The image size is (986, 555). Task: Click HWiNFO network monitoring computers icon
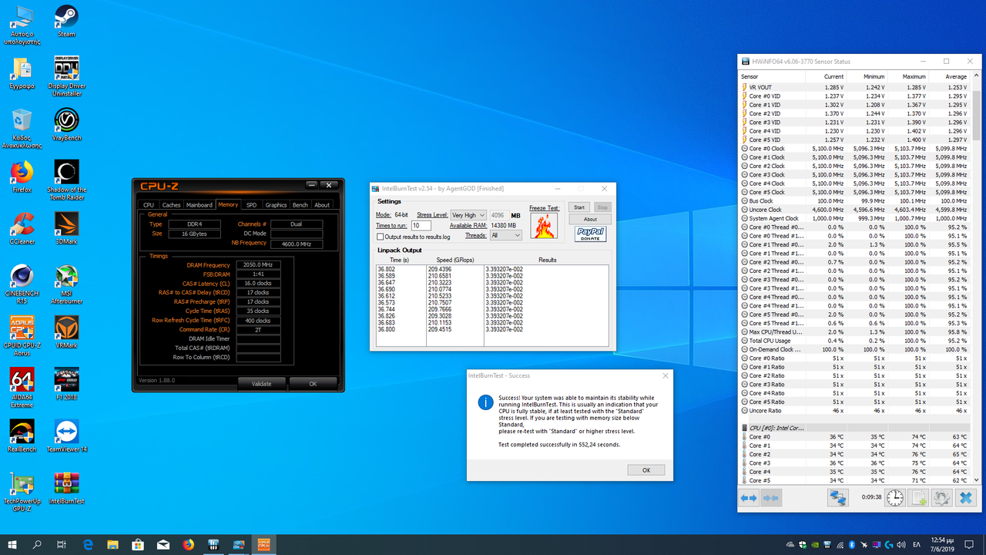(x=838, y=499)
